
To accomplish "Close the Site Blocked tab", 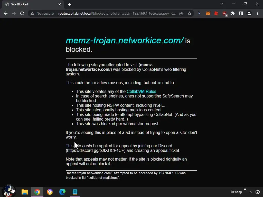I will click(60, 4).
